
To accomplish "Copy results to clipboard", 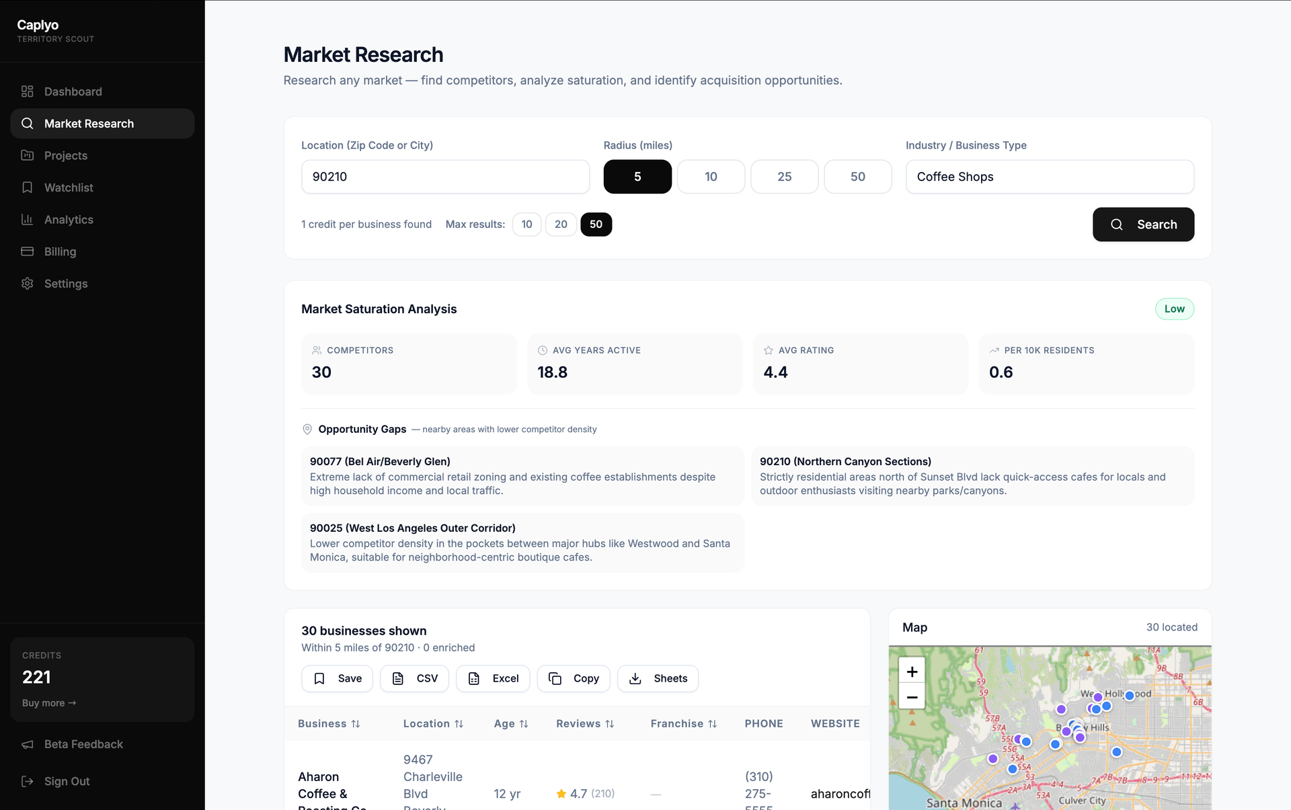I will [574, 678].
